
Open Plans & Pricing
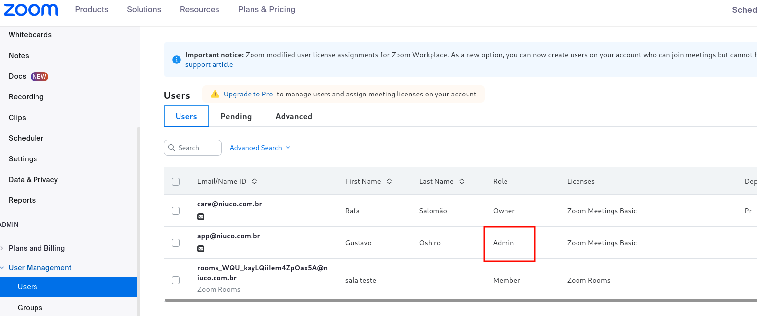[x=267, y=9]
